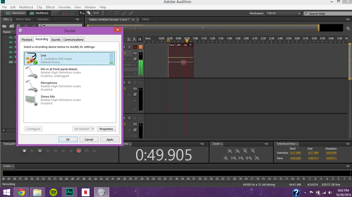Toggle the metronome icon above track controls
This screenshot has width=352, height=197.
click(x=129, y=39)
